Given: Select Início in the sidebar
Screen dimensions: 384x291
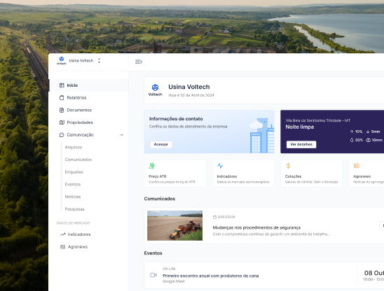Looking at the screenshot, I should (88, 85).
